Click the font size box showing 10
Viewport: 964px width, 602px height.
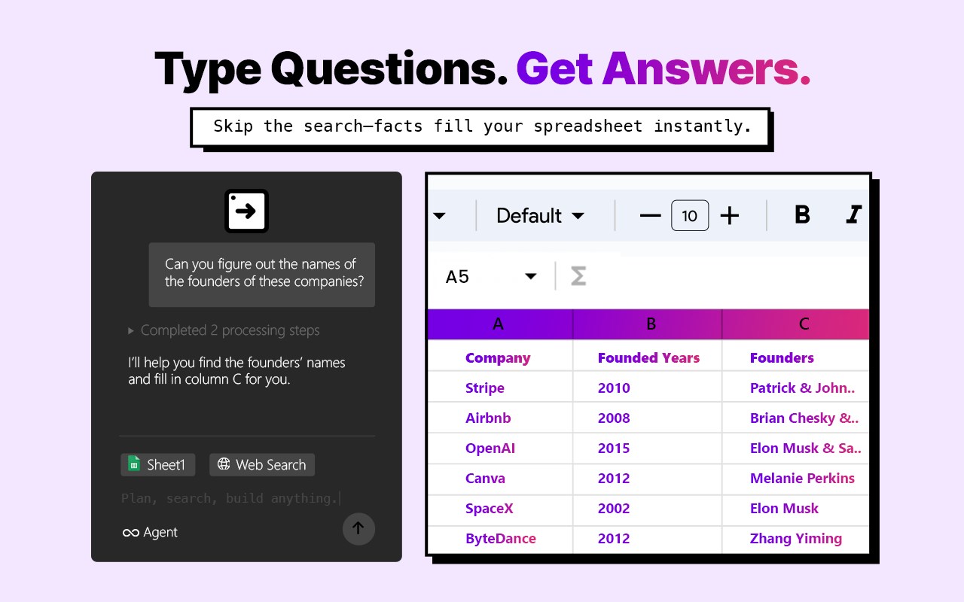pyautogui.click(x=690, y=216)
